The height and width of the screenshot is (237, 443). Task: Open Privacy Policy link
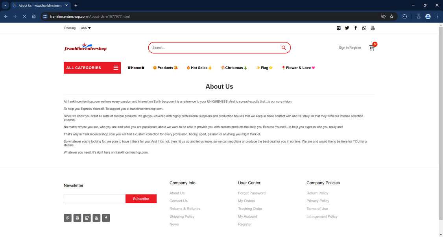tap(318, 201)
